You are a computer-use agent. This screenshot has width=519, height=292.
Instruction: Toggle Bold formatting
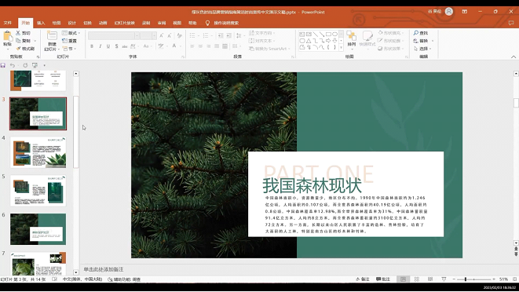pyautogui.click(x=92, y=46)
